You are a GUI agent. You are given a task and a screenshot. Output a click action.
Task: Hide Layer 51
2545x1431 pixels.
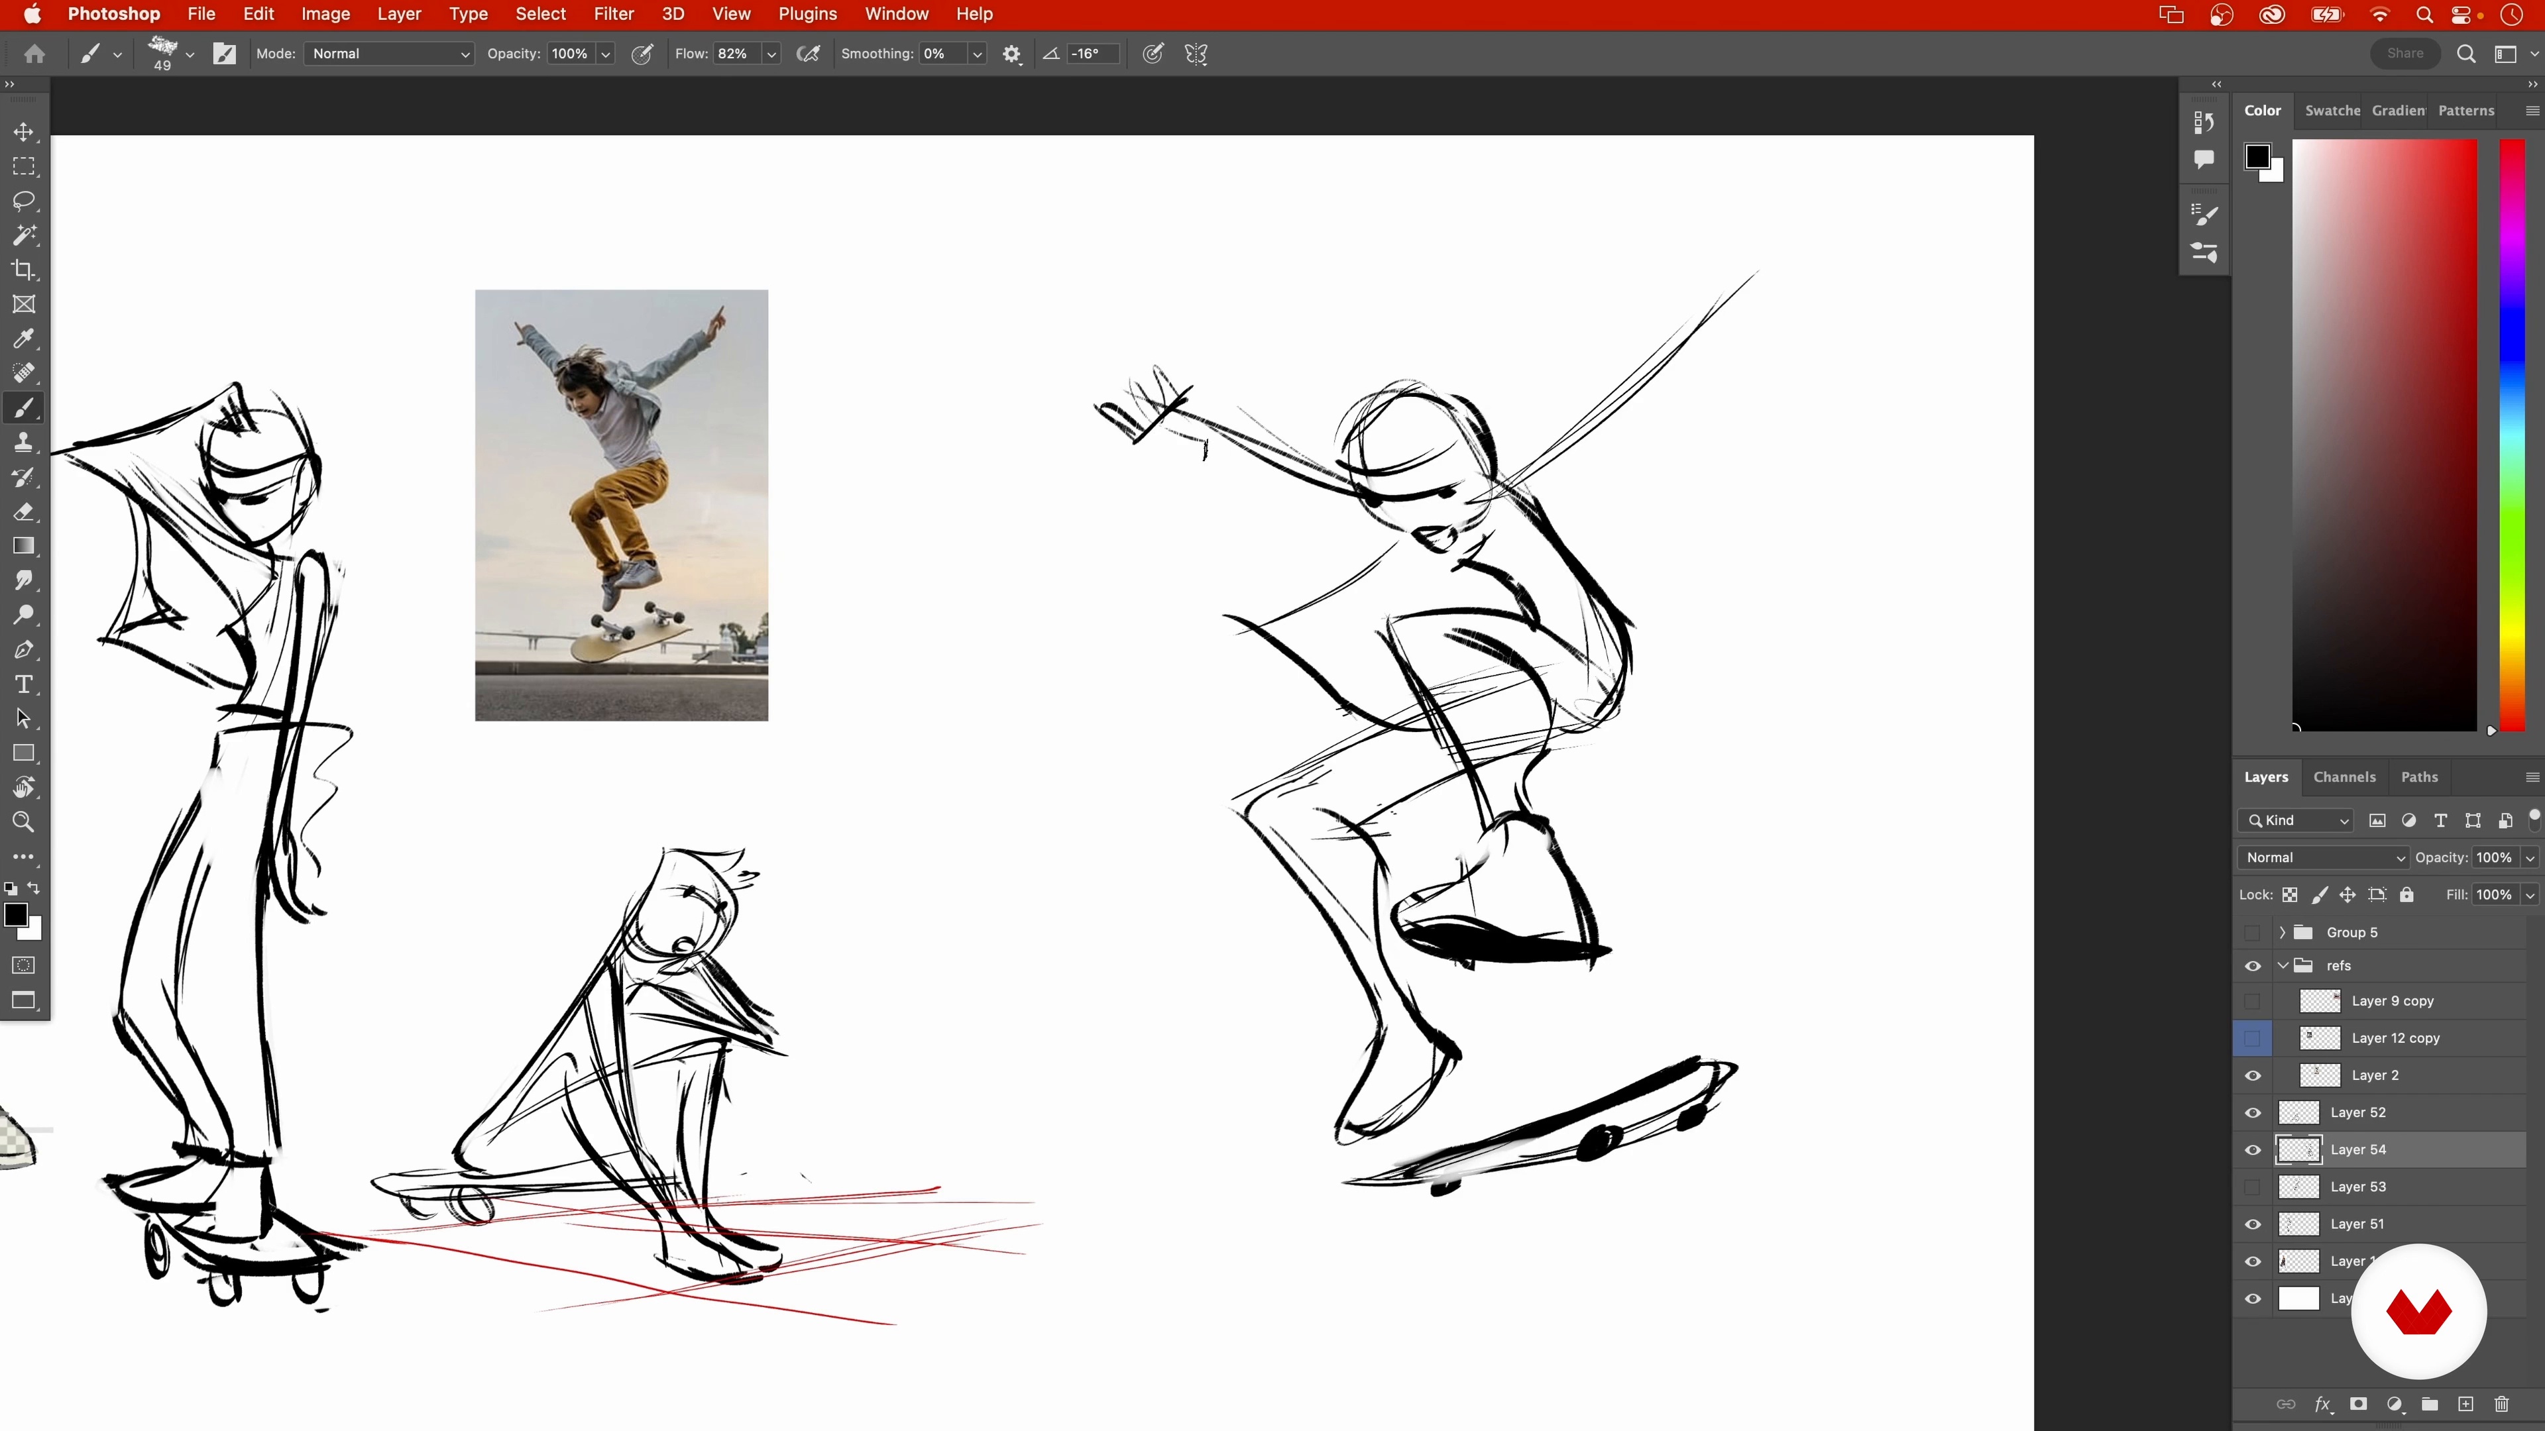click(2253, 1224)
